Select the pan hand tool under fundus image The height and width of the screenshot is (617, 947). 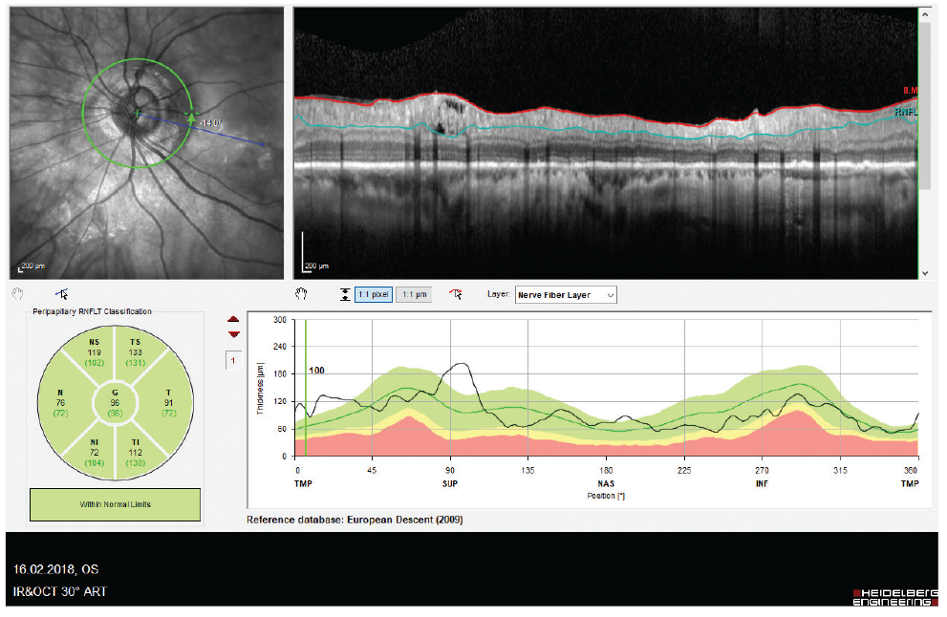point(17,294)
